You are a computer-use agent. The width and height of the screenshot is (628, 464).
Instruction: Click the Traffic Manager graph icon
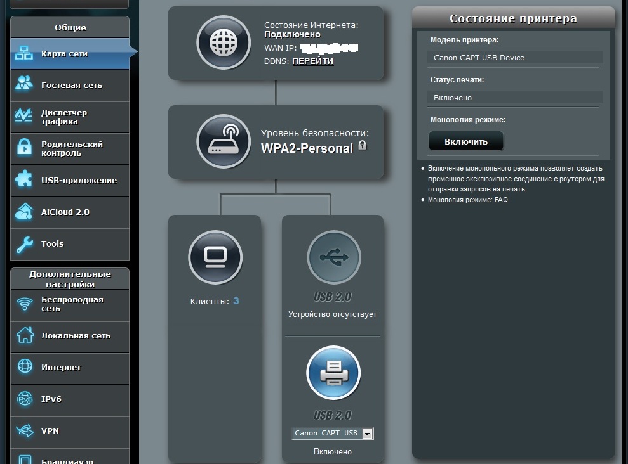24,117
